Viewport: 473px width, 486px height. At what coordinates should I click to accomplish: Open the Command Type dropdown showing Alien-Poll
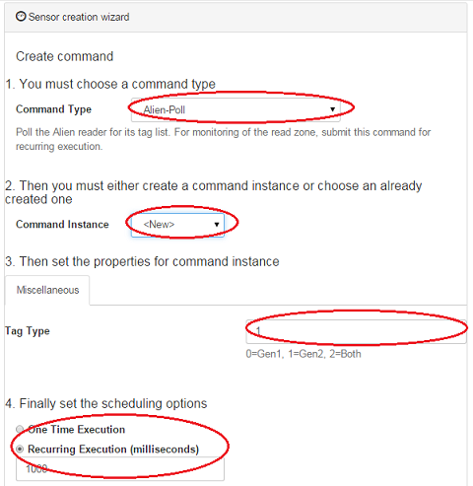click(x=236, y=109)
